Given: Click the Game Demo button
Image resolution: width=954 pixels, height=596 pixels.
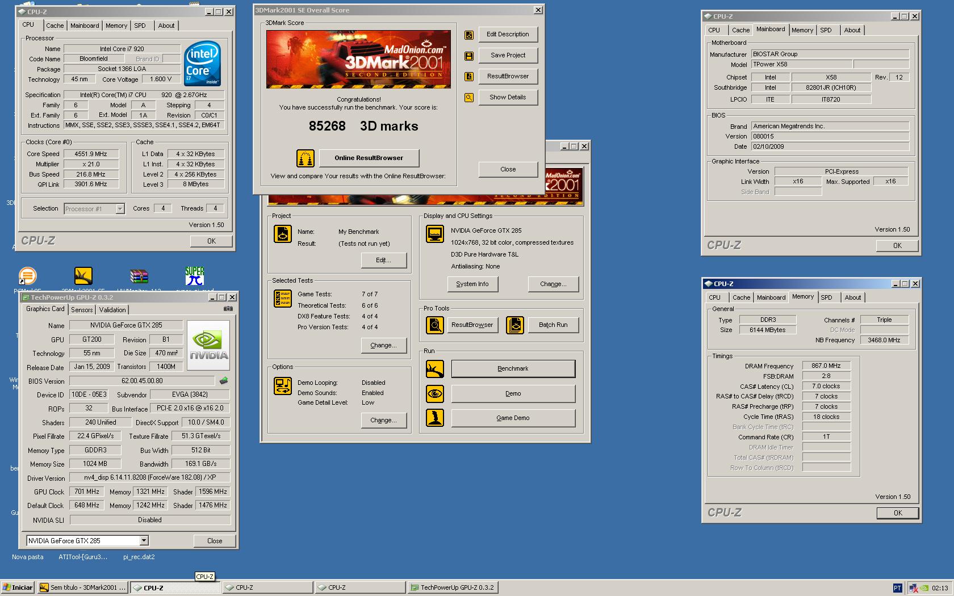Looking at the screenshot, I should (x=513, y=418).
